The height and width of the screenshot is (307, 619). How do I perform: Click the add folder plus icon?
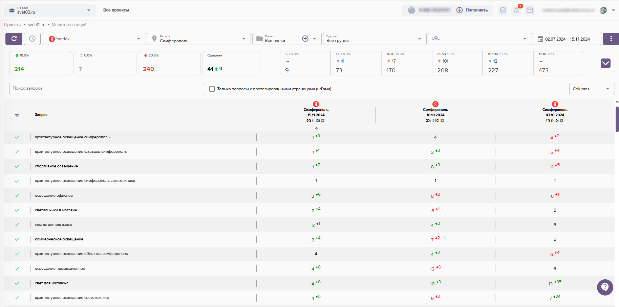tap(305, 39)
